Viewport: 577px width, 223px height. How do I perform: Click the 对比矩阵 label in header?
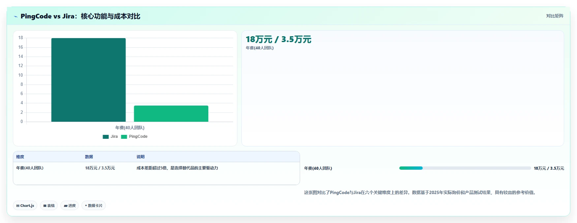coord(555,16)
